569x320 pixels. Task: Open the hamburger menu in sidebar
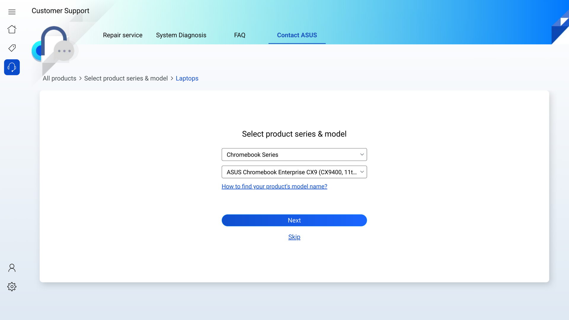coord(12,12)
